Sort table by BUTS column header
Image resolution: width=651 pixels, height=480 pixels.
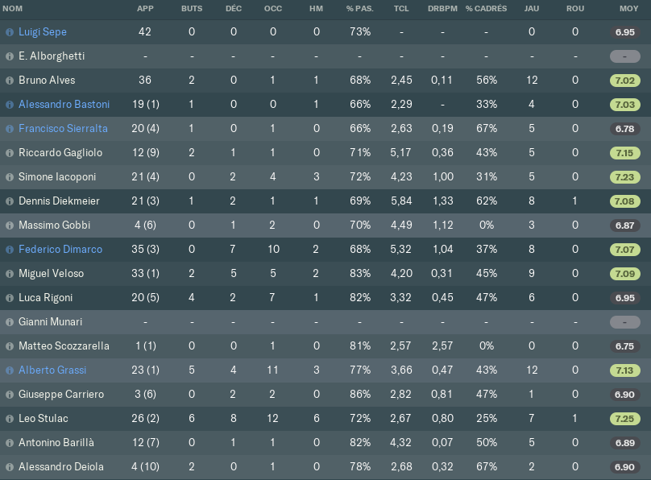[192, 9]
